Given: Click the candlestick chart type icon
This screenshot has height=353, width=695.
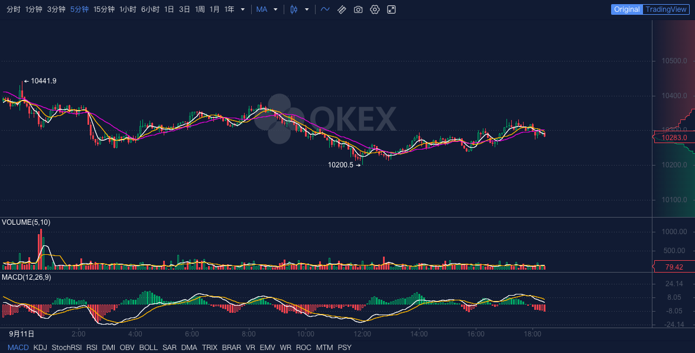Looking at the screenshot, I should coord(293,9).
